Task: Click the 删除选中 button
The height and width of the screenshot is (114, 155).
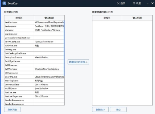Action: coord(100,110)
